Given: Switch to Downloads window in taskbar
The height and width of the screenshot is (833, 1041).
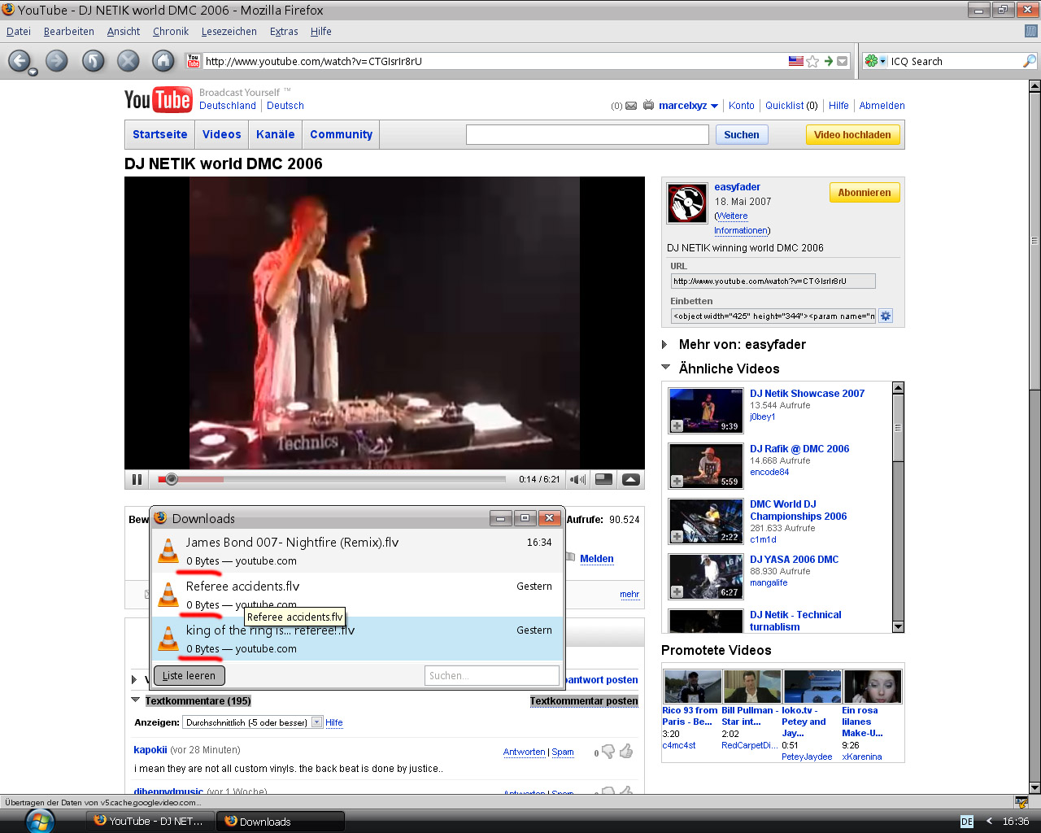Looking at the screenshot, I should [281, 822].
